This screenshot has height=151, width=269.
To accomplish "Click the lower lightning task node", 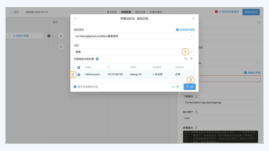I will (61, 47).
